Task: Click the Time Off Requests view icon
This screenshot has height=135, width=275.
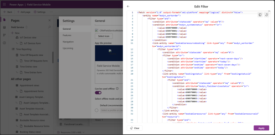Action: point(17,55)
